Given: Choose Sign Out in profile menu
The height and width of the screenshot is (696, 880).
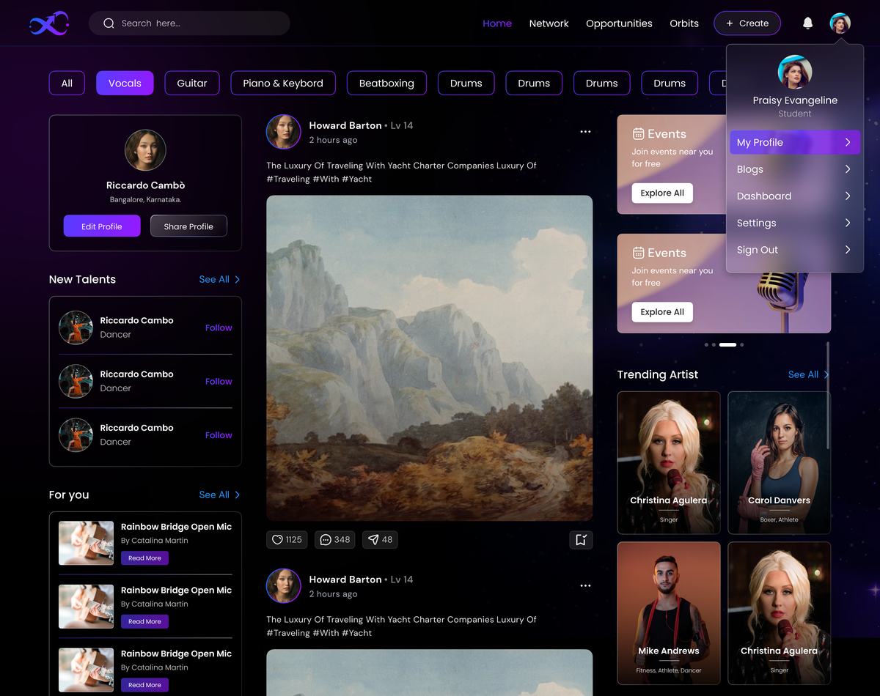Looking at the screenshot, I should (x=795, y=250).
